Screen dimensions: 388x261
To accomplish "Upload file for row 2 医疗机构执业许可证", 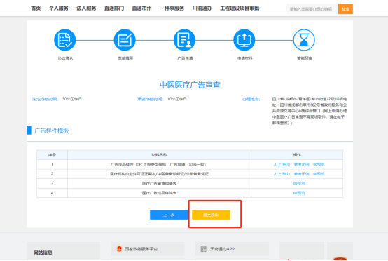I will coord(282,174).
